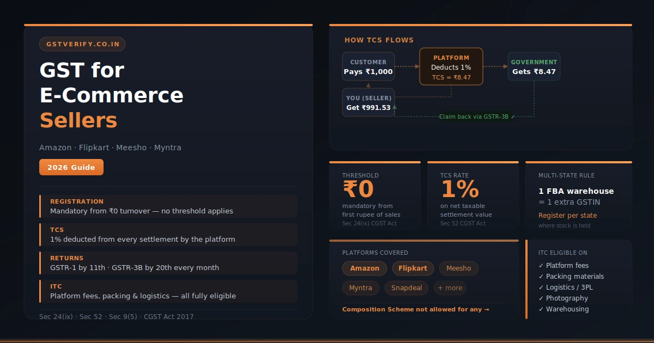Screen dimensions: 654x343
Task: Click the GSTVERIFY.CO.IN badge
Action: click(82, 44)
